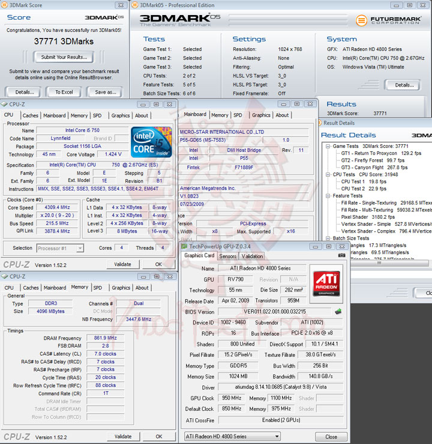Select CPU Test 1 result row
This screenshot has height=444, width=432.
[x=364, y=181]
